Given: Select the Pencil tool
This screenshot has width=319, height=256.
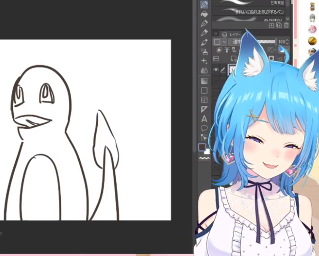Looking at the screenshot, I should pos(204,33).
